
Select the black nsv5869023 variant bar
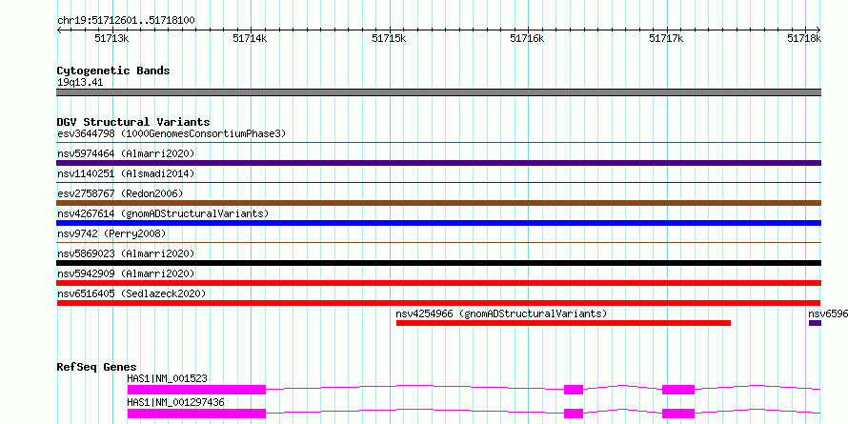click(439, 263)
